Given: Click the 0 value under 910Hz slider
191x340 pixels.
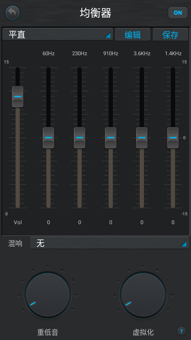Looking at the screenshot, I should tap(111, 222).
